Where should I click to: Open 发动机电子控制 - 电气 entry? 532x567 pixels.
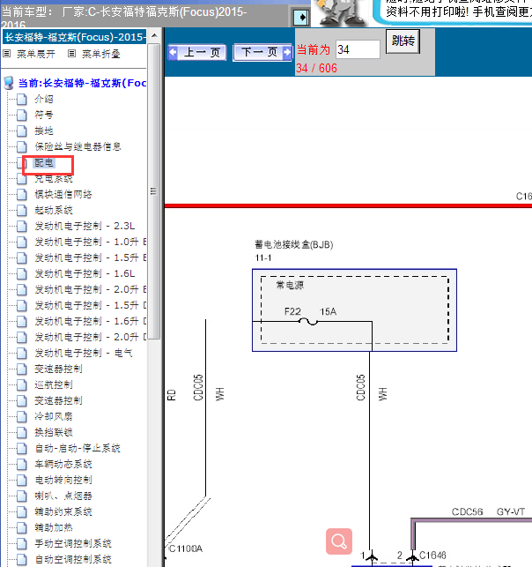pos(84,353)
